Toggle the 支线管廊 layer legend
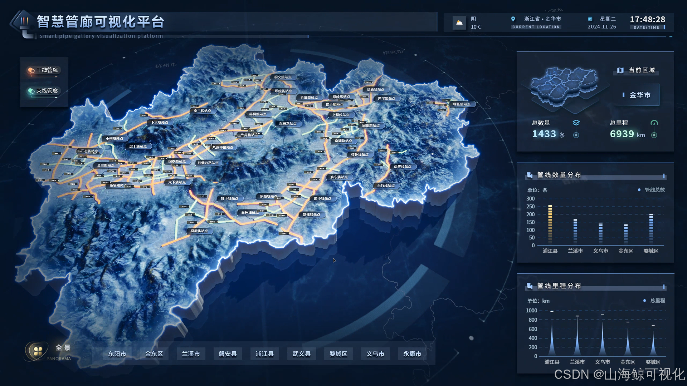 [x=44, y=91]
